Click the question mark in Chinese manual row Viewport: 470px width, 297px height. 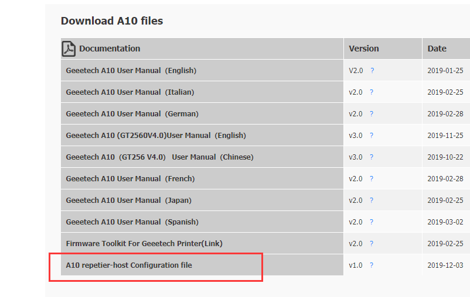372,157
